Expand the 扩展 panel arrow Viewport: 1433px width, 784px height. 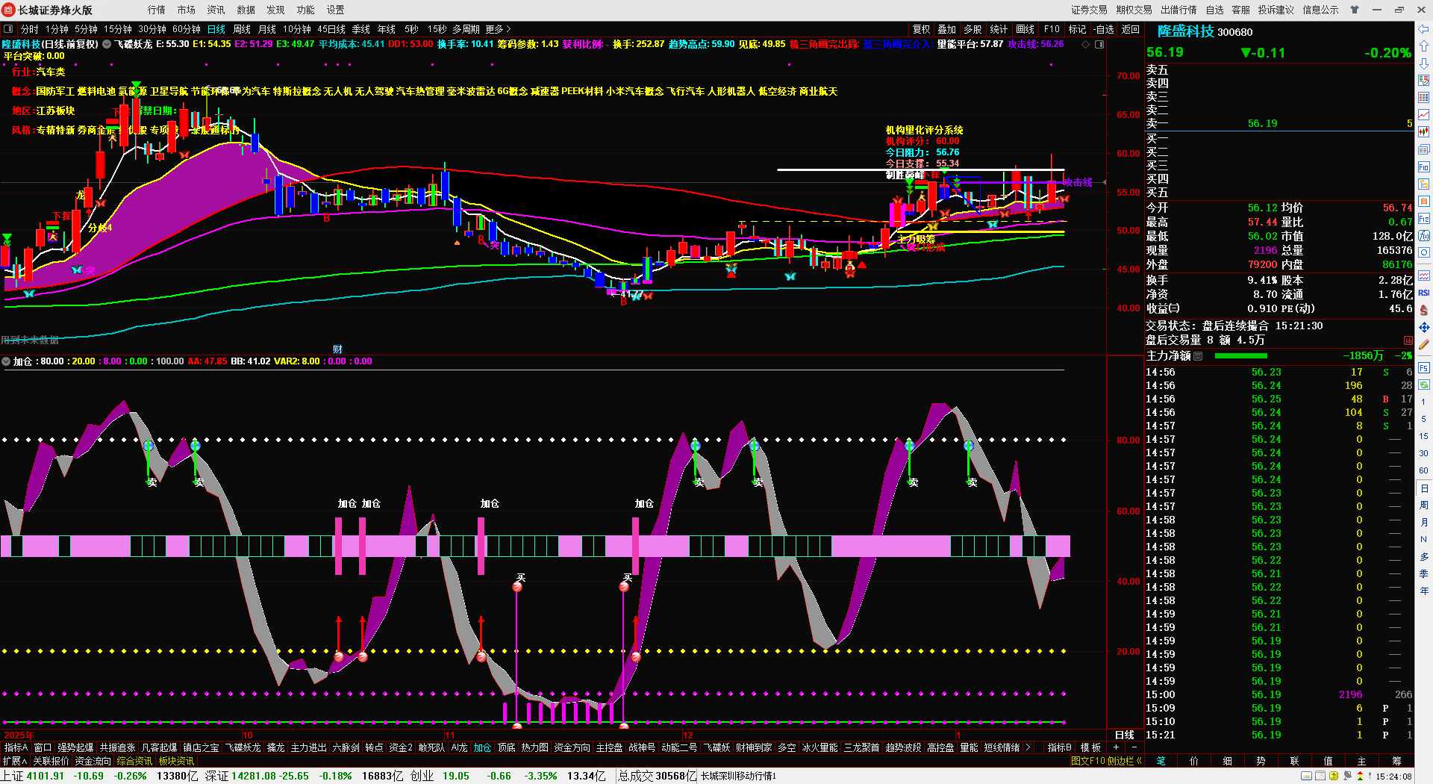point(15,761)
